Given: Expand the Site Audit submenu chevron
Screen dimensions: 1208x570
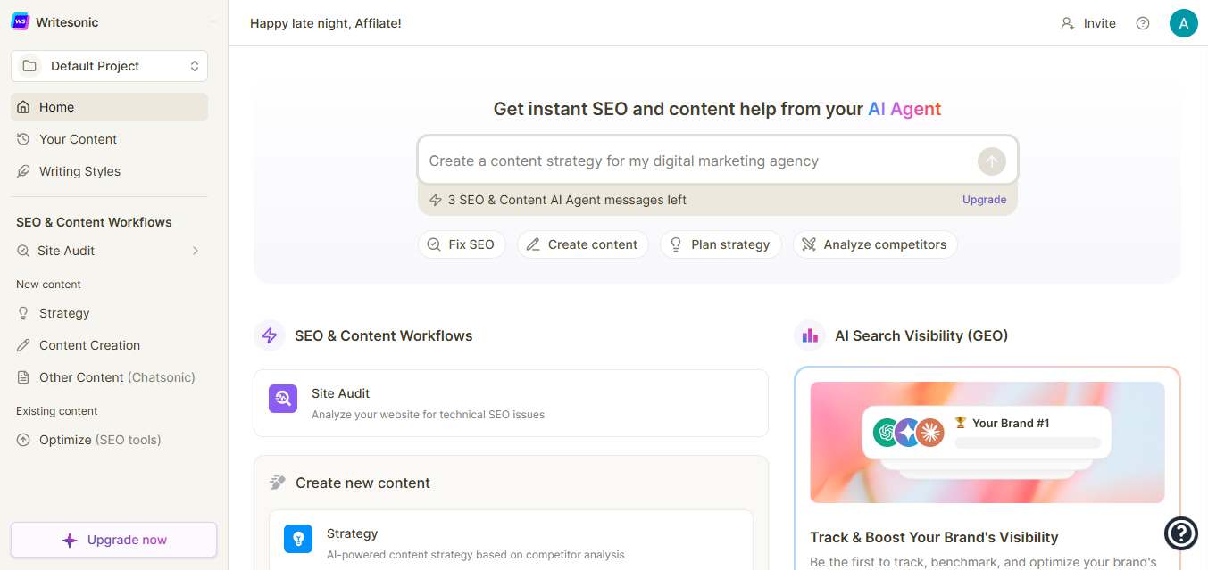Looking at the screenshot, I should pyautogui.click(x=196, y=251).
